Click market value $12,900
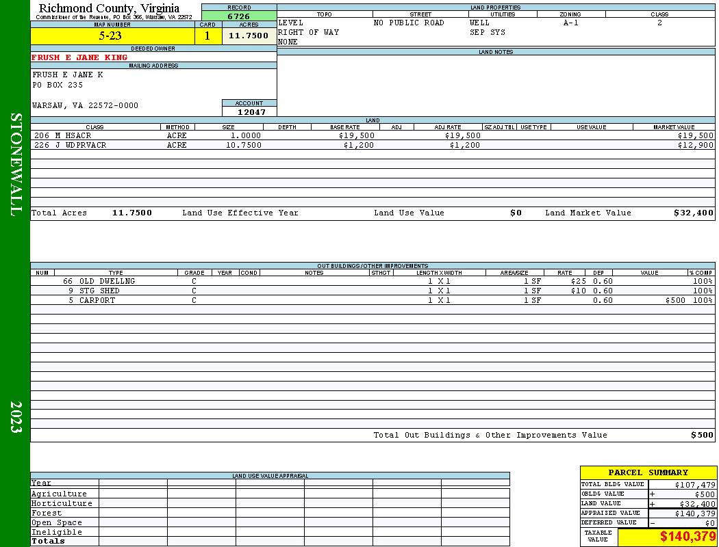719x547 pixels. (696, 145)
